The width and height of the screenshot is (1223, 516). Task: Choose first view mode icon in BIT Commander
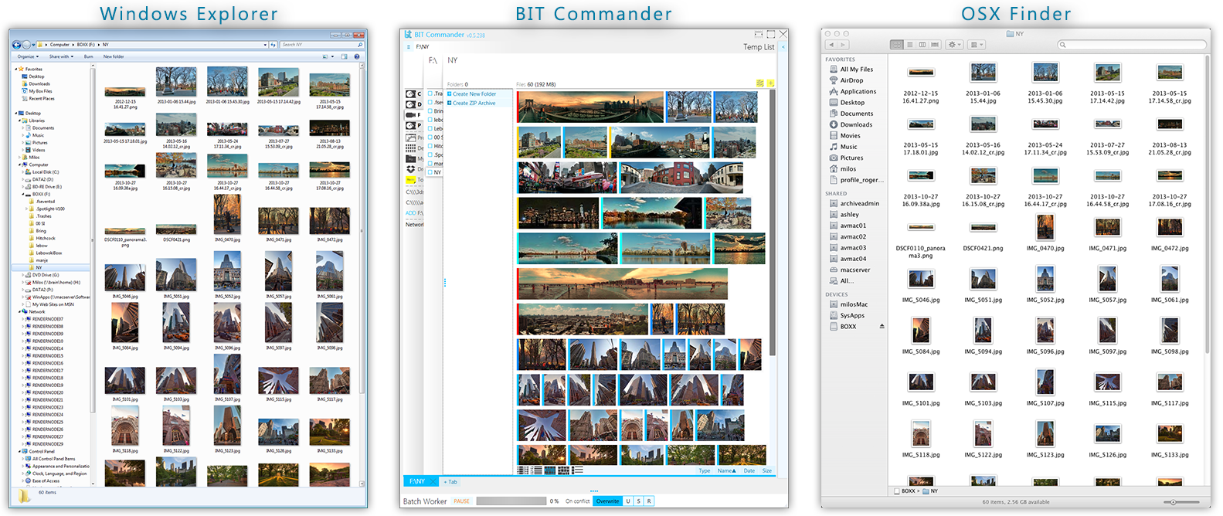click(x=522, y=470)
